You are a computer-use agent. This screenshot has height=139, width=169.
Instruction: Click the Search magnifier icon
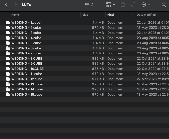164,5
